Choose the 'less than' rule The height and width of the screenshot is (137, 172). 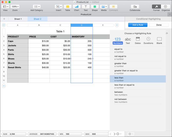coord(138,79)
